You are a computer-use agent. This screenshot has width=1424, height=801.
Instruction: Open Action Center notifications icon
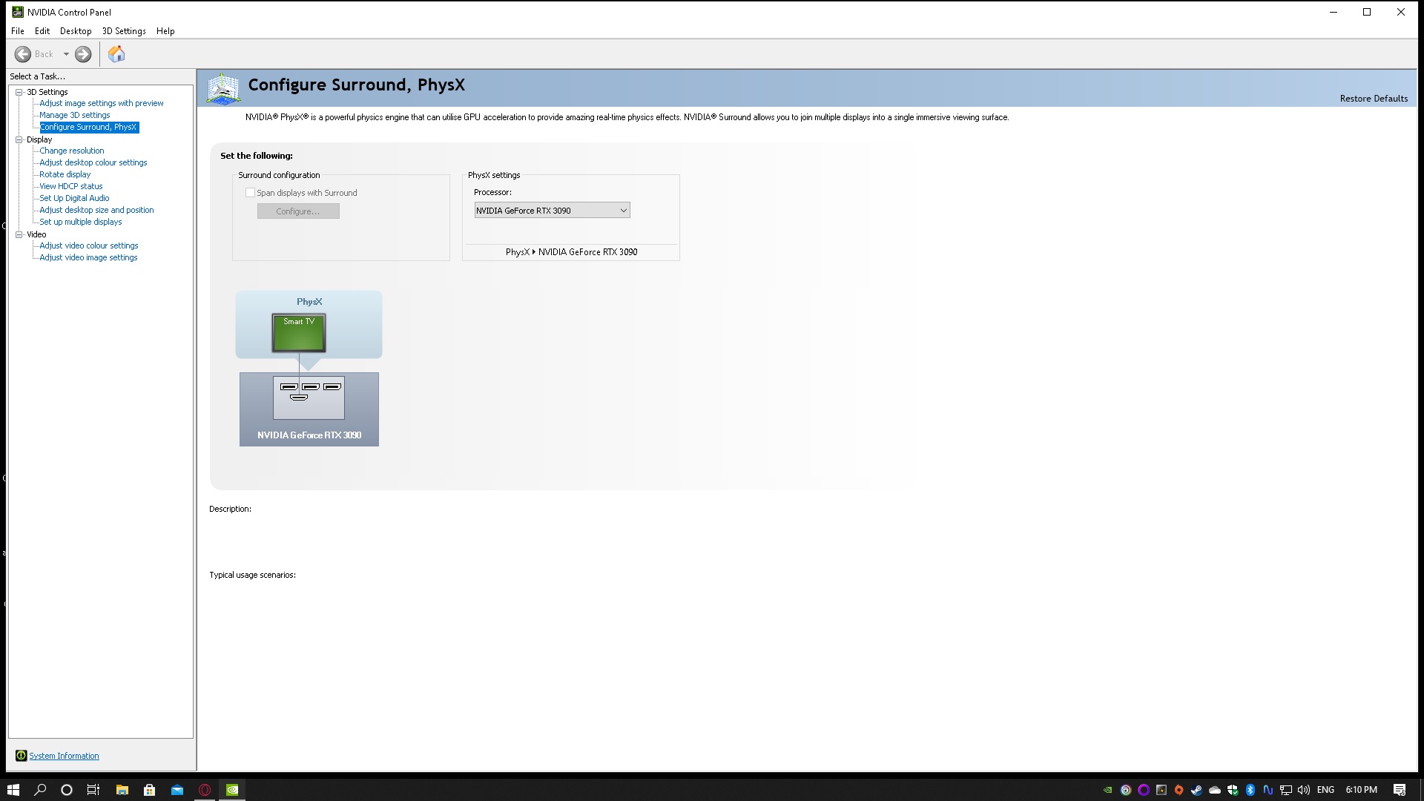1400,790
